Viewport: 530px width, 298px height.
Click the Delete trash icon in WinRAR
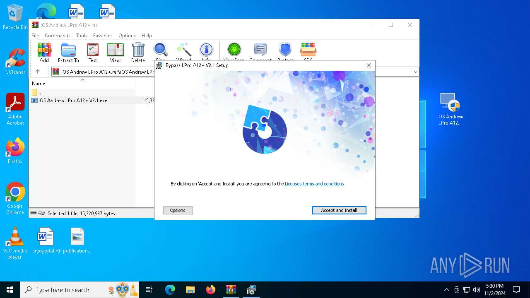(x=138, y=53)
